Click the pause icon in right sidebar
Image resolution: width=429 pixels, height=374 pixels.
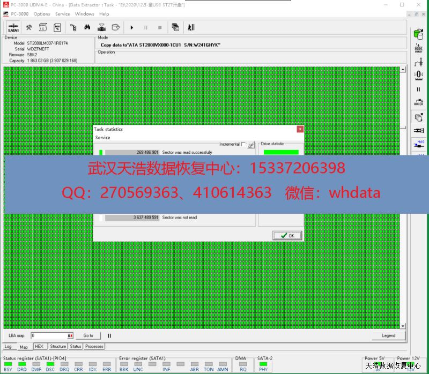coord(419,89)
